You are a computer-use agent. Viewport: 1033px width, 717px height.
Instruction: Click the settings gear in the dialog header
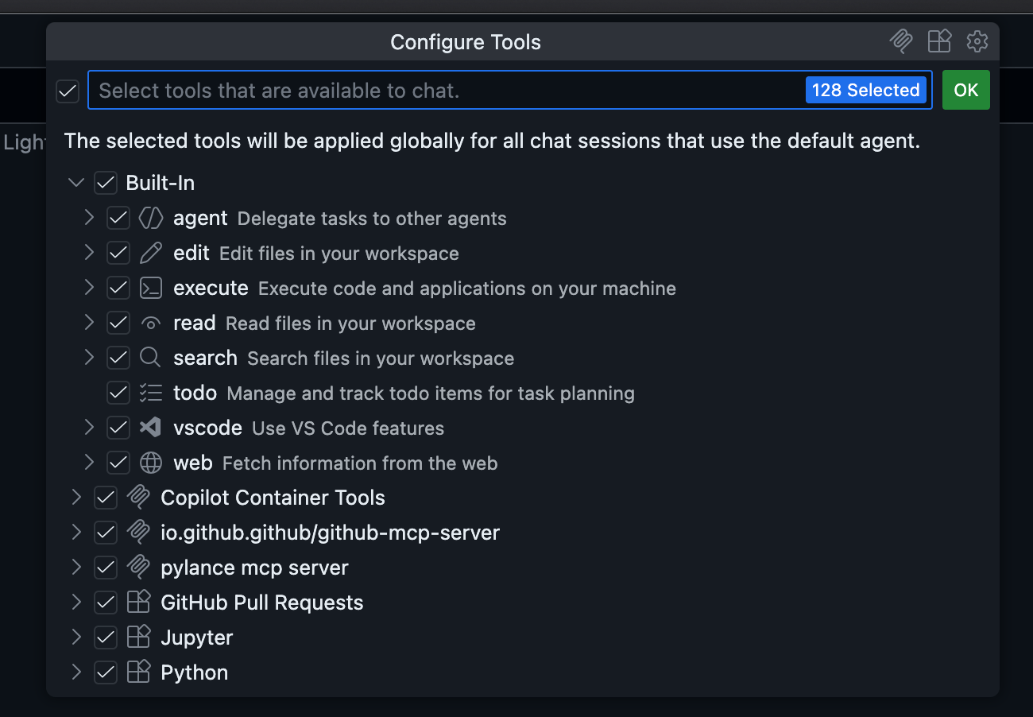(x=977, y=41)
